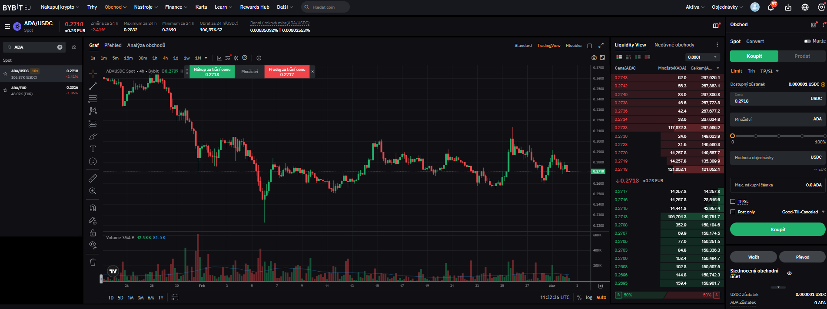The width and height of the screenshot is (827, 309).
Task: Switch to Nedávné obchody tab
Action: point(674,45)
